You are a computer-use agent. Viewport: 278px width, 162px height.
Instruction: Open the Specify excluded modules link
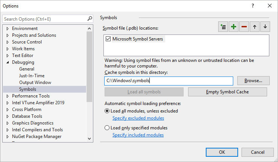tap(138, 118)
